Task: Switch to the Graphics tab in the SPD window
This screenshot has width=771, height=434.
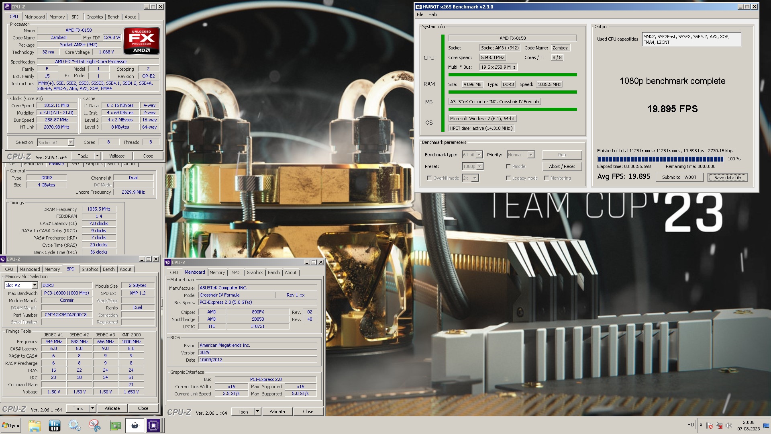Action: (x=90, y=269)
